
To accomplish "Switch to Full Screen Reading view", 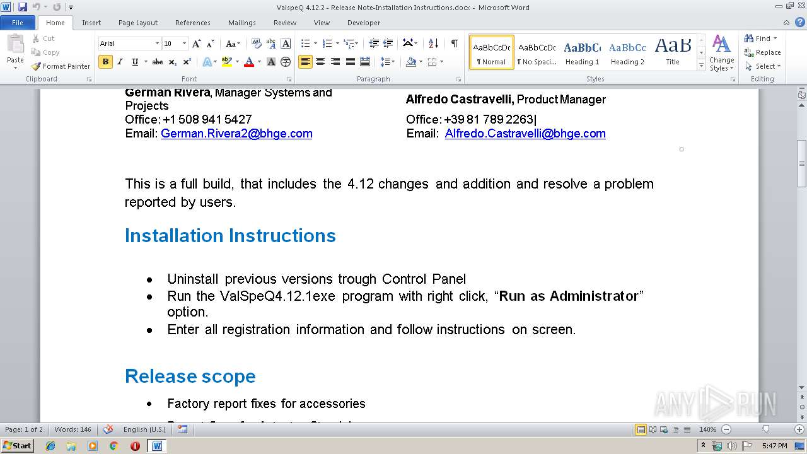I will 653,429.
